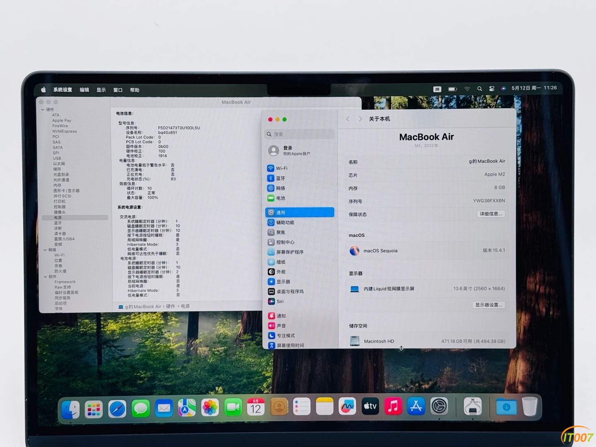Click the 详细信息… warranty button
596x447 pixels.
click(x=491, y=214)
